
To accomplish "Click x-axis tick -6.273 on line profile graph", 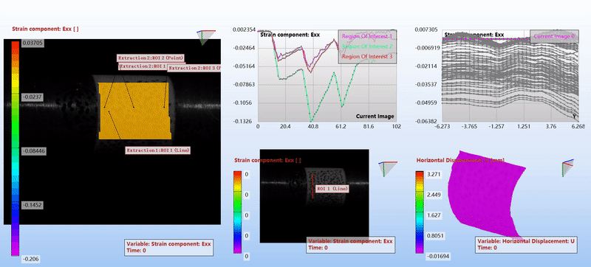I will coord(443,127).
